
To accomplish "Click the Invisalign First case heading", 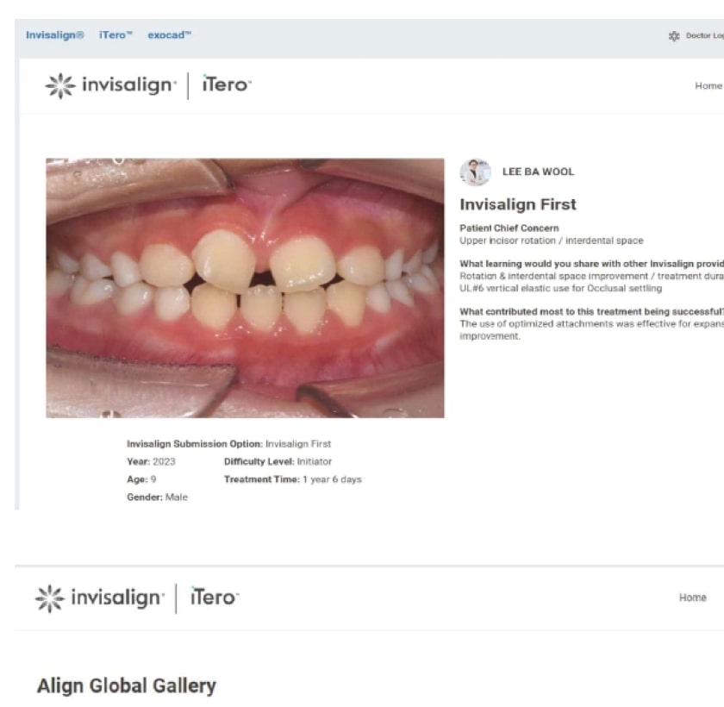I will click(518, 204).
